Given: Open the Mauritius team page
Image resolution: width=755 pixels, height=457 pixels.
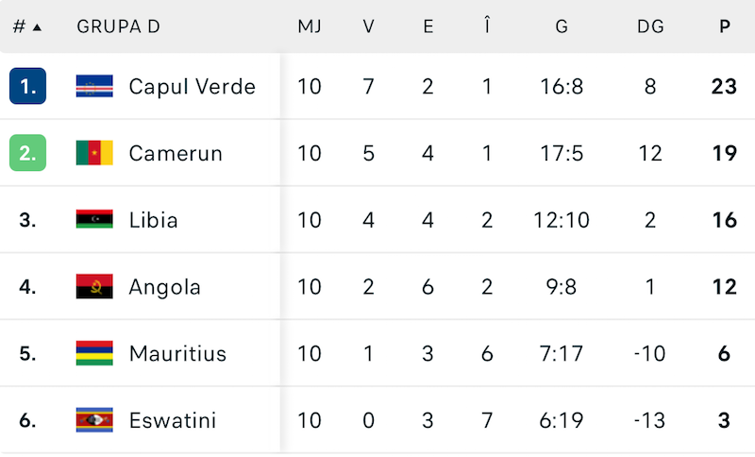Looking at the screenshot, I should 177,354.
